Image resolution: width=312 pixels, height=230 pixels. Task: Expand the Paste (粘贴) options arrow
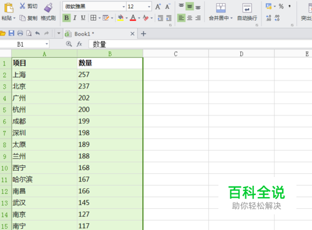(14, 18)
